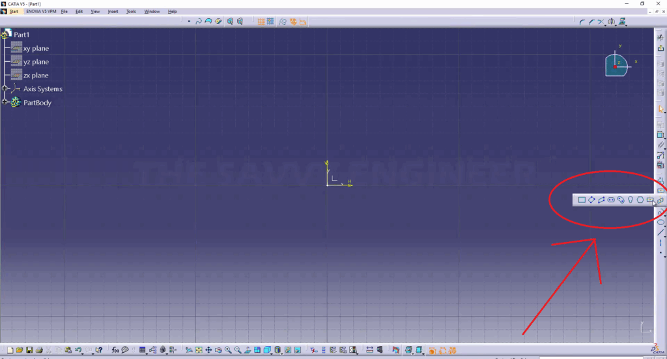Toggle Snap to Point in top toolbar
667x359 pixels.
pos(269,21)
